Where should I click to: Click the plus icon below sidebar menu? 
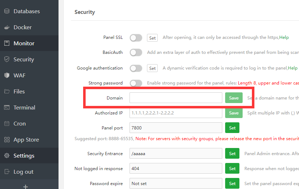click(25, 187)
